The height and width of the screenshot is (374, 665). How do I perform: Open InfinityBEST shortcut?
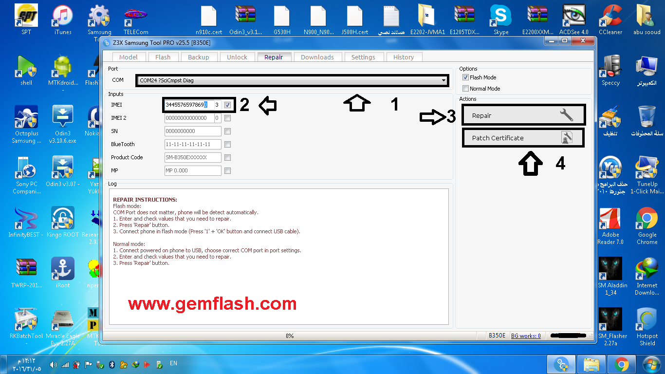(x=26, y=222)
